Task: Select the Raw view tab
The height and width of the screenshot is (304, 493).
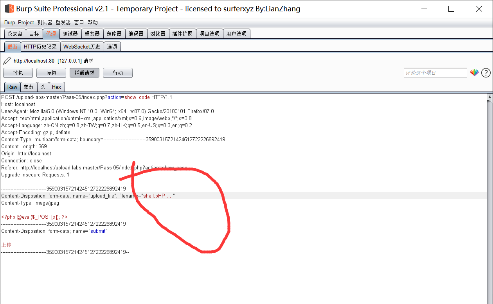Action: pyautogui.click(x=12, y=87)
